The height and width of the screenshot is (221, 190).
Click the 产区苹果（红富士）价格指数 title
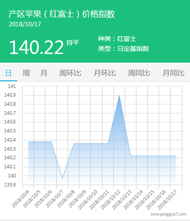(x=62, y=14)
